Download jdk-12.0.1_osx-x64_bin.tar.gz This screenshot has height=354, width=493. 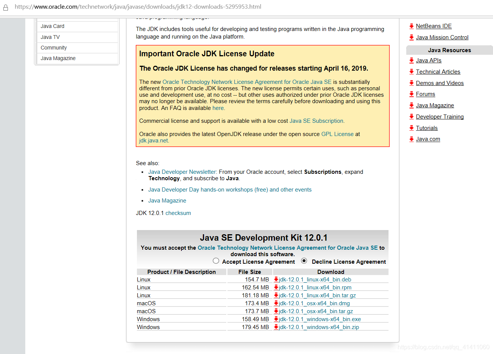[x=316, y=311]
